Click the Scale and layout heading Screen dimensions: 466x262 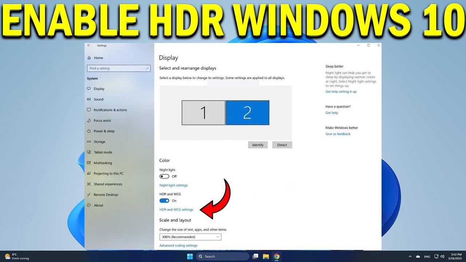[x=175, y=220]
